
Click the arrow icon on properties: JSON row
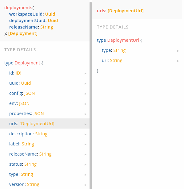(85, 114)
